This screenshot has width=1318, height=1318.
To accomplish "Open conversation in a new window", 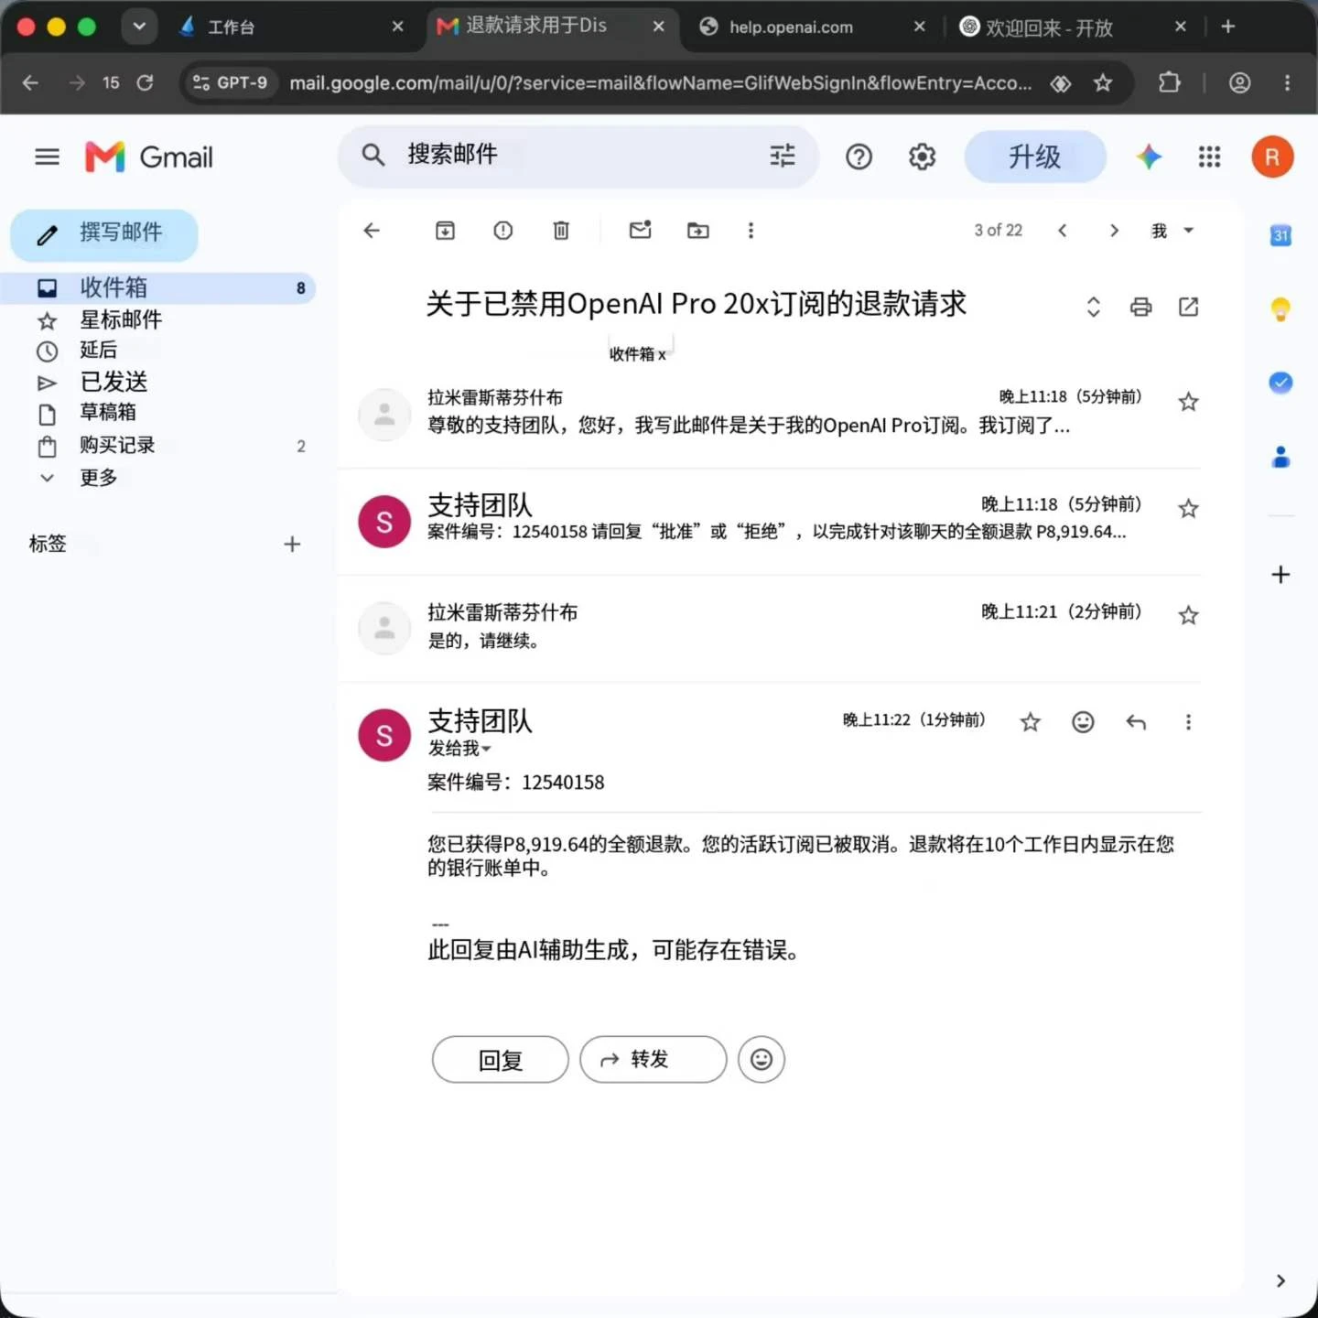I will pos(1188,307).
